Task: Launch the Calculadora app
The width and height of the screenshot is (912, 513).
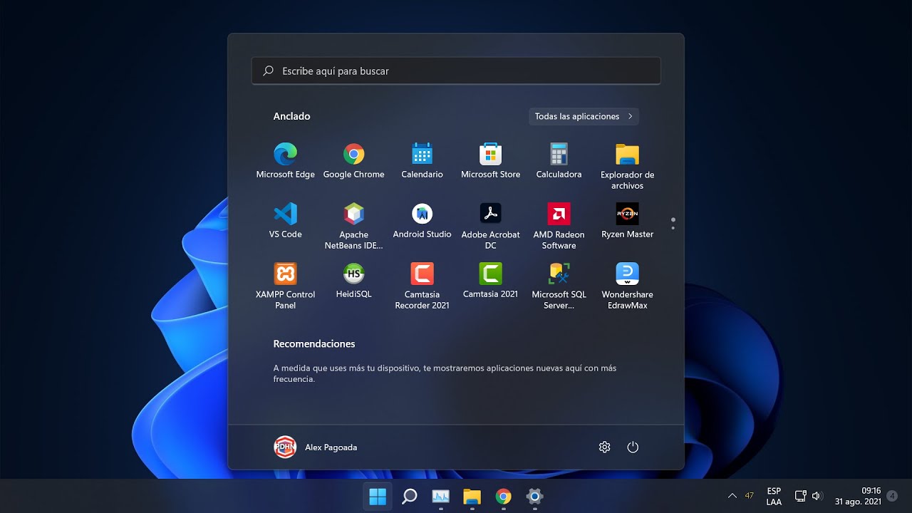Action: point(559,161)
